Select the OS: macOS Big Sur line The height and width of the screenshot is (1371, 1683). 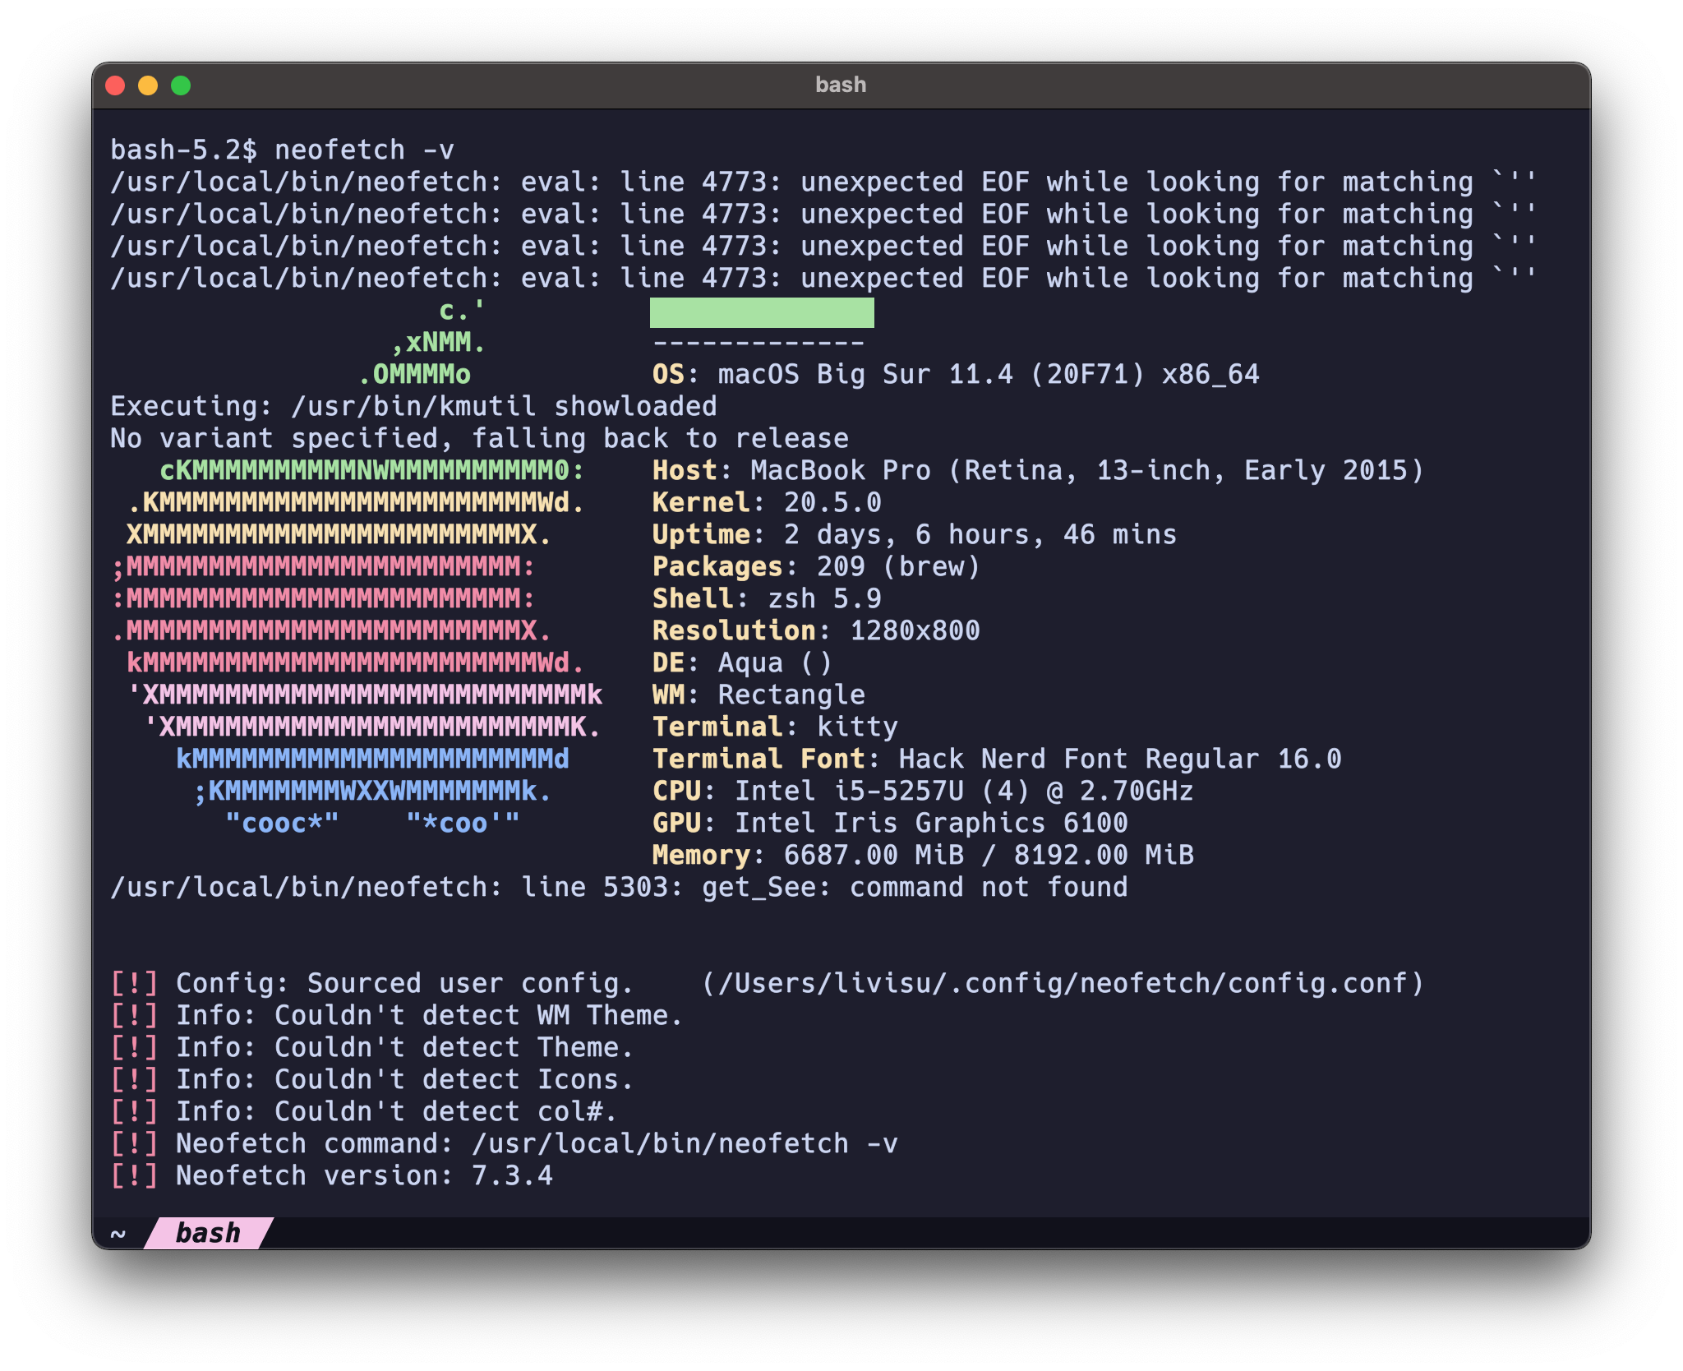953,374
